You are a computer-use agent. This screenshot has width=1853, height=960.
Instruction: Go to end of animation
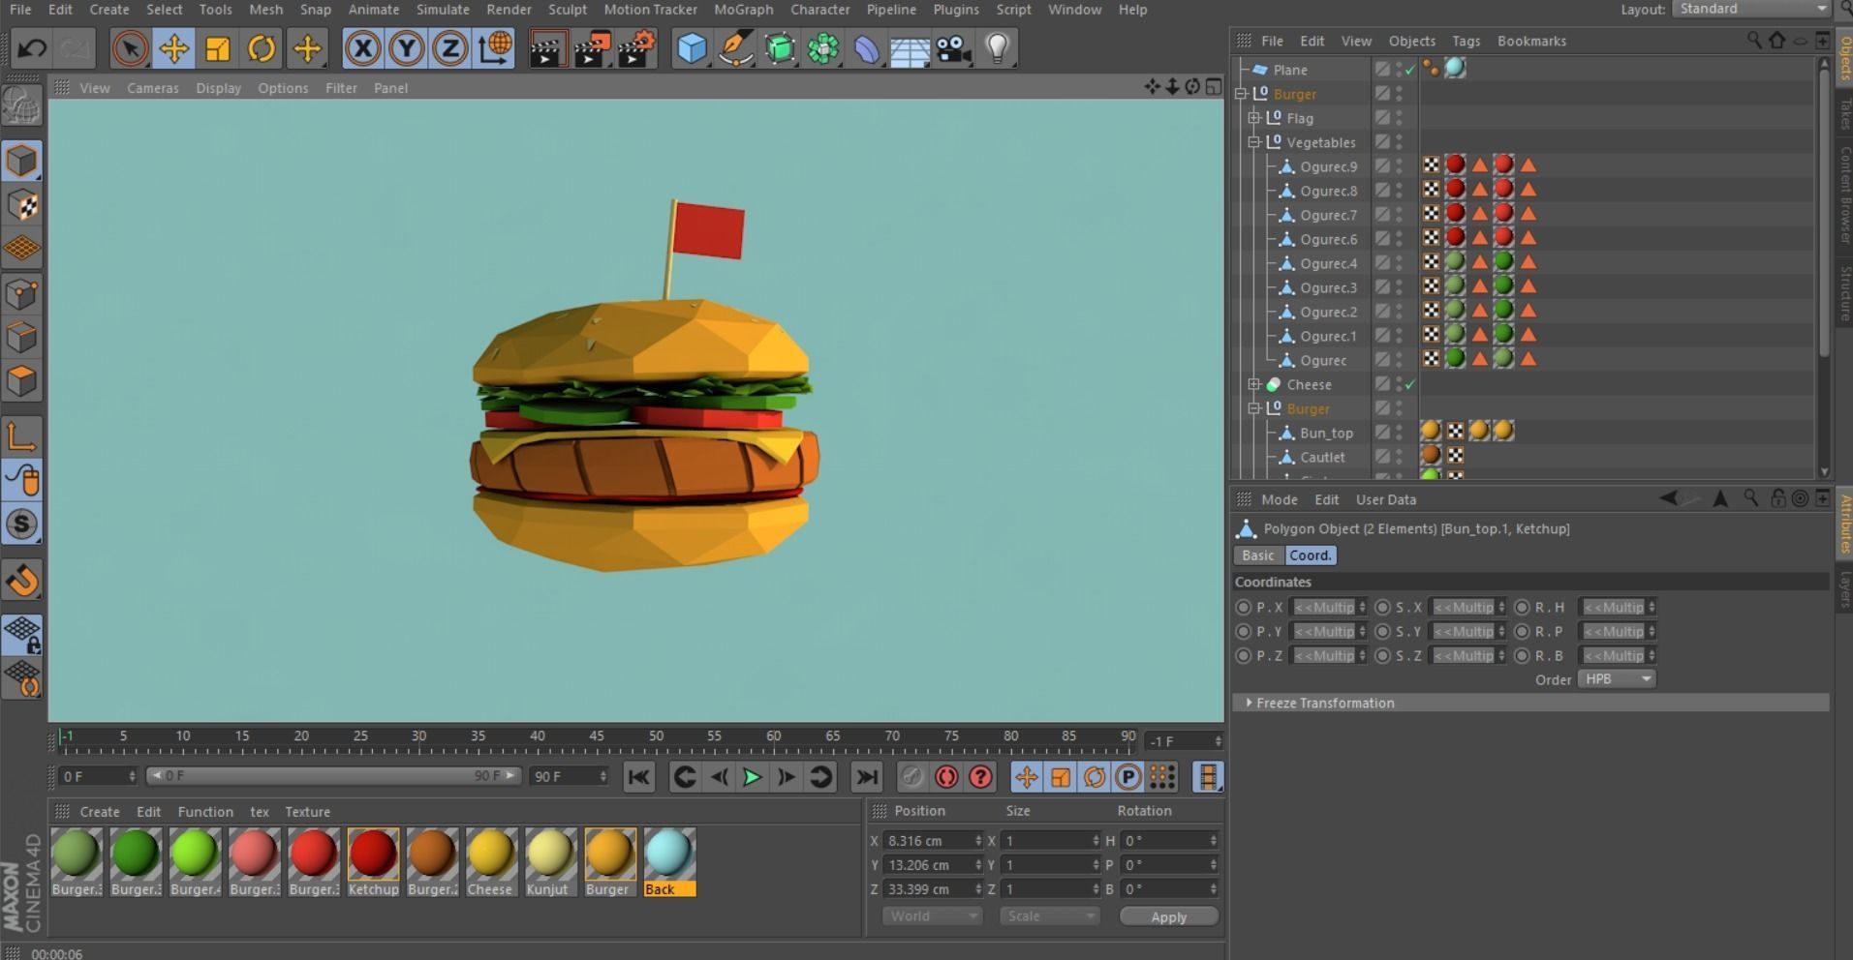[867, 777]
